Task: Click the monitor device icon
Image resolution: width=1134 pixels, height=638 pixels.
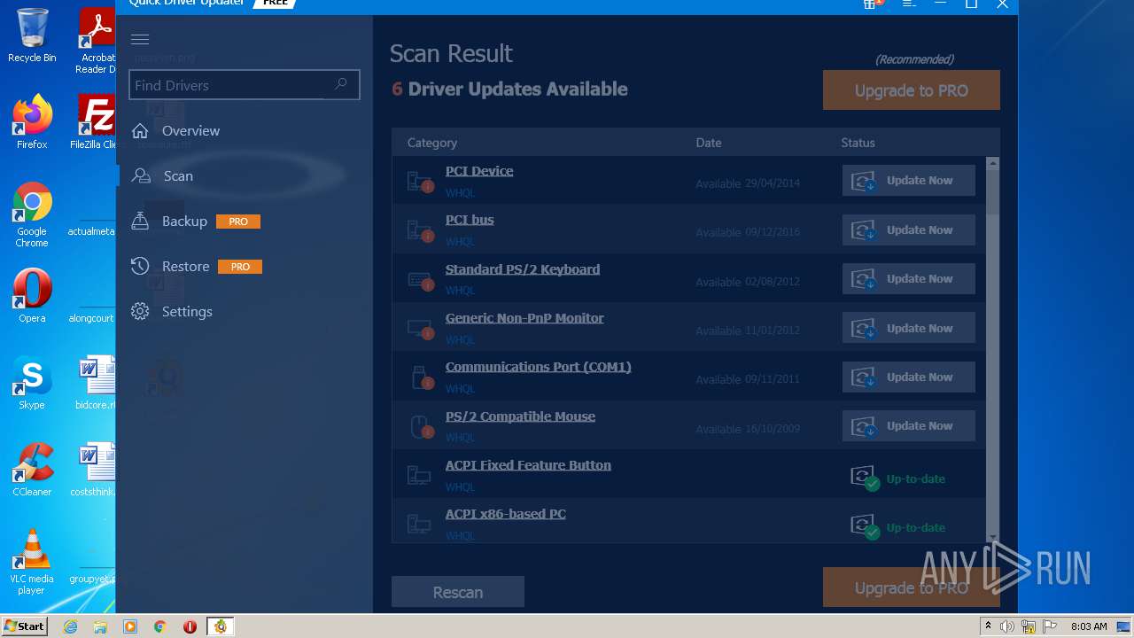Action: pyautogui.click(x=420, y=329)
